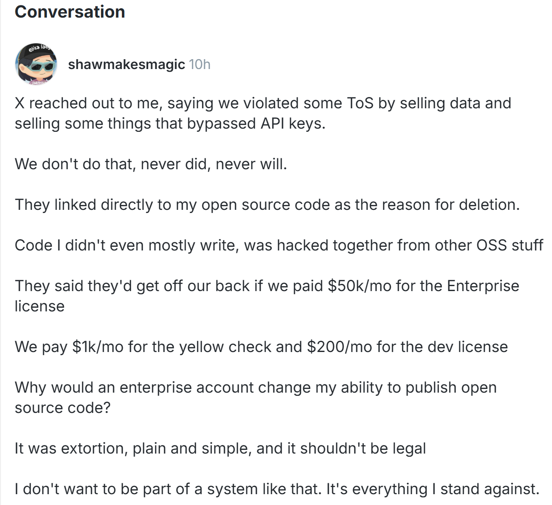This screenshot has width=552, height=505.
Task: Click the word "ToS" in the first paragraph
Action: coord(360,103)
